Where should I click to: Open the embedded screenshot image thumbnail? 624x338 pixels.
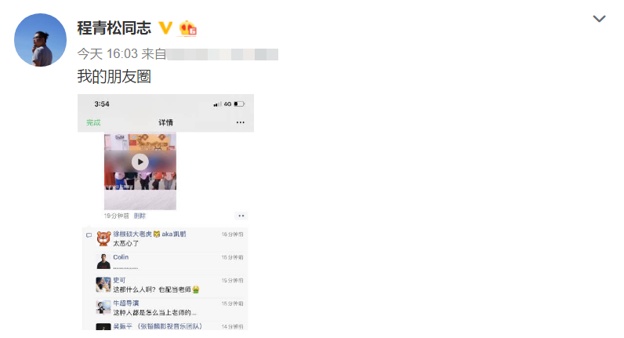coord(165,213)
